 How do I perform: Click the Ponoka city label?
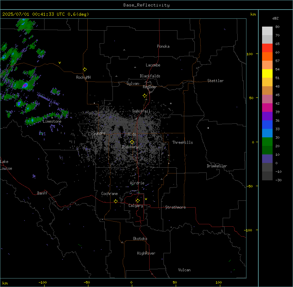[163, 46]
